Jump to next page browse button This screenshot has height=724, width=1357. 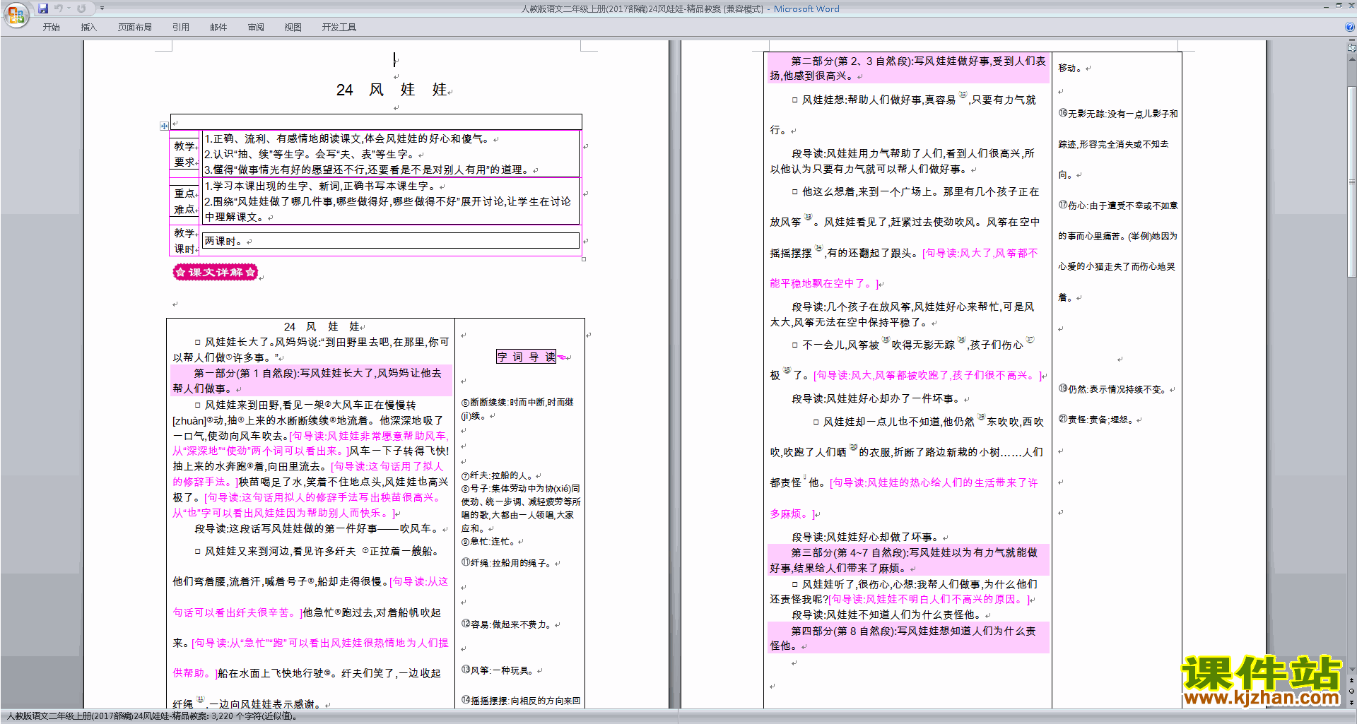pyautogui.click(x=1352, y=702)
